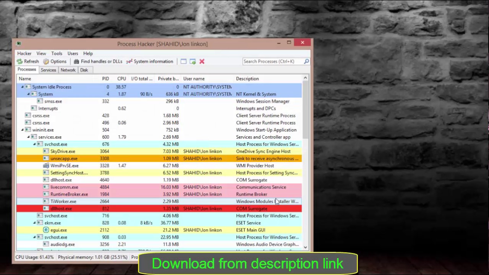This screenshot has width=489, height=275.
Task: Click the unsecapp.exe process icon
Action: [x=46, y=159]
